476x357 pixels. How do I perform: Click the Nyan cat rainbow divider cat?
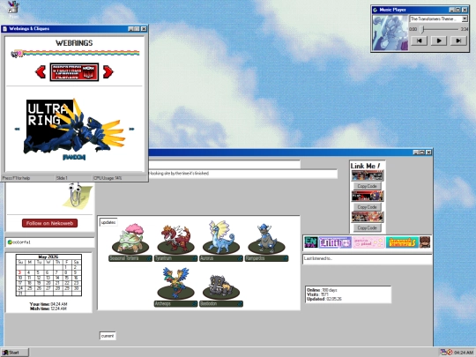(17, 54)
